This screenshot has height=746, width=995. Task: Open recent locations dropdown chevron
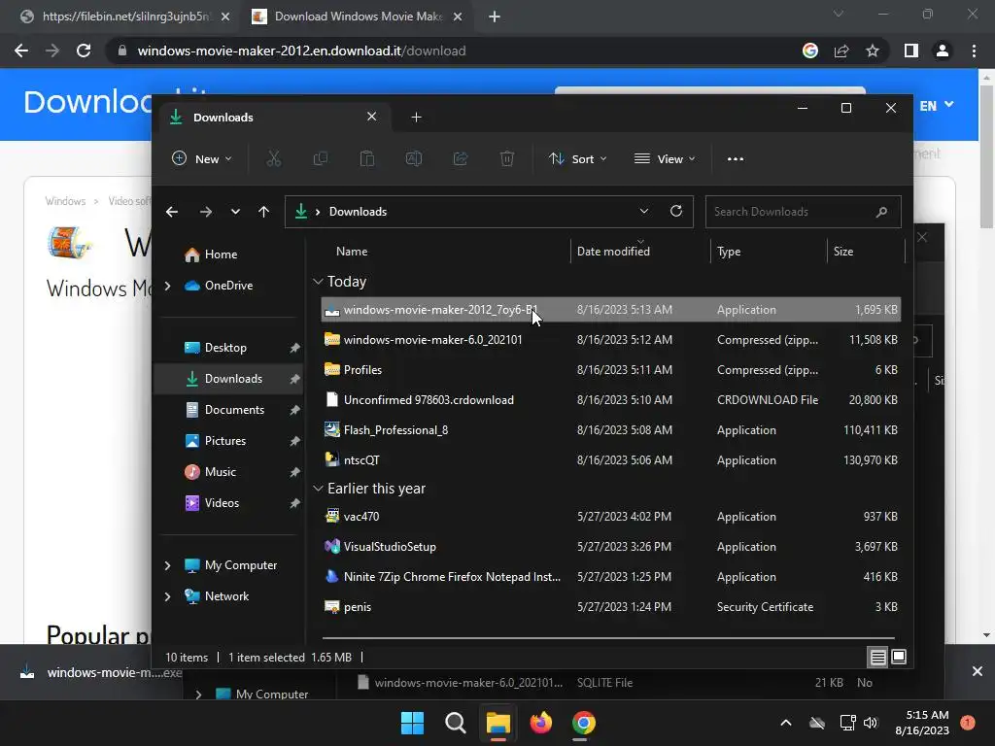click(x=235, y=211)
